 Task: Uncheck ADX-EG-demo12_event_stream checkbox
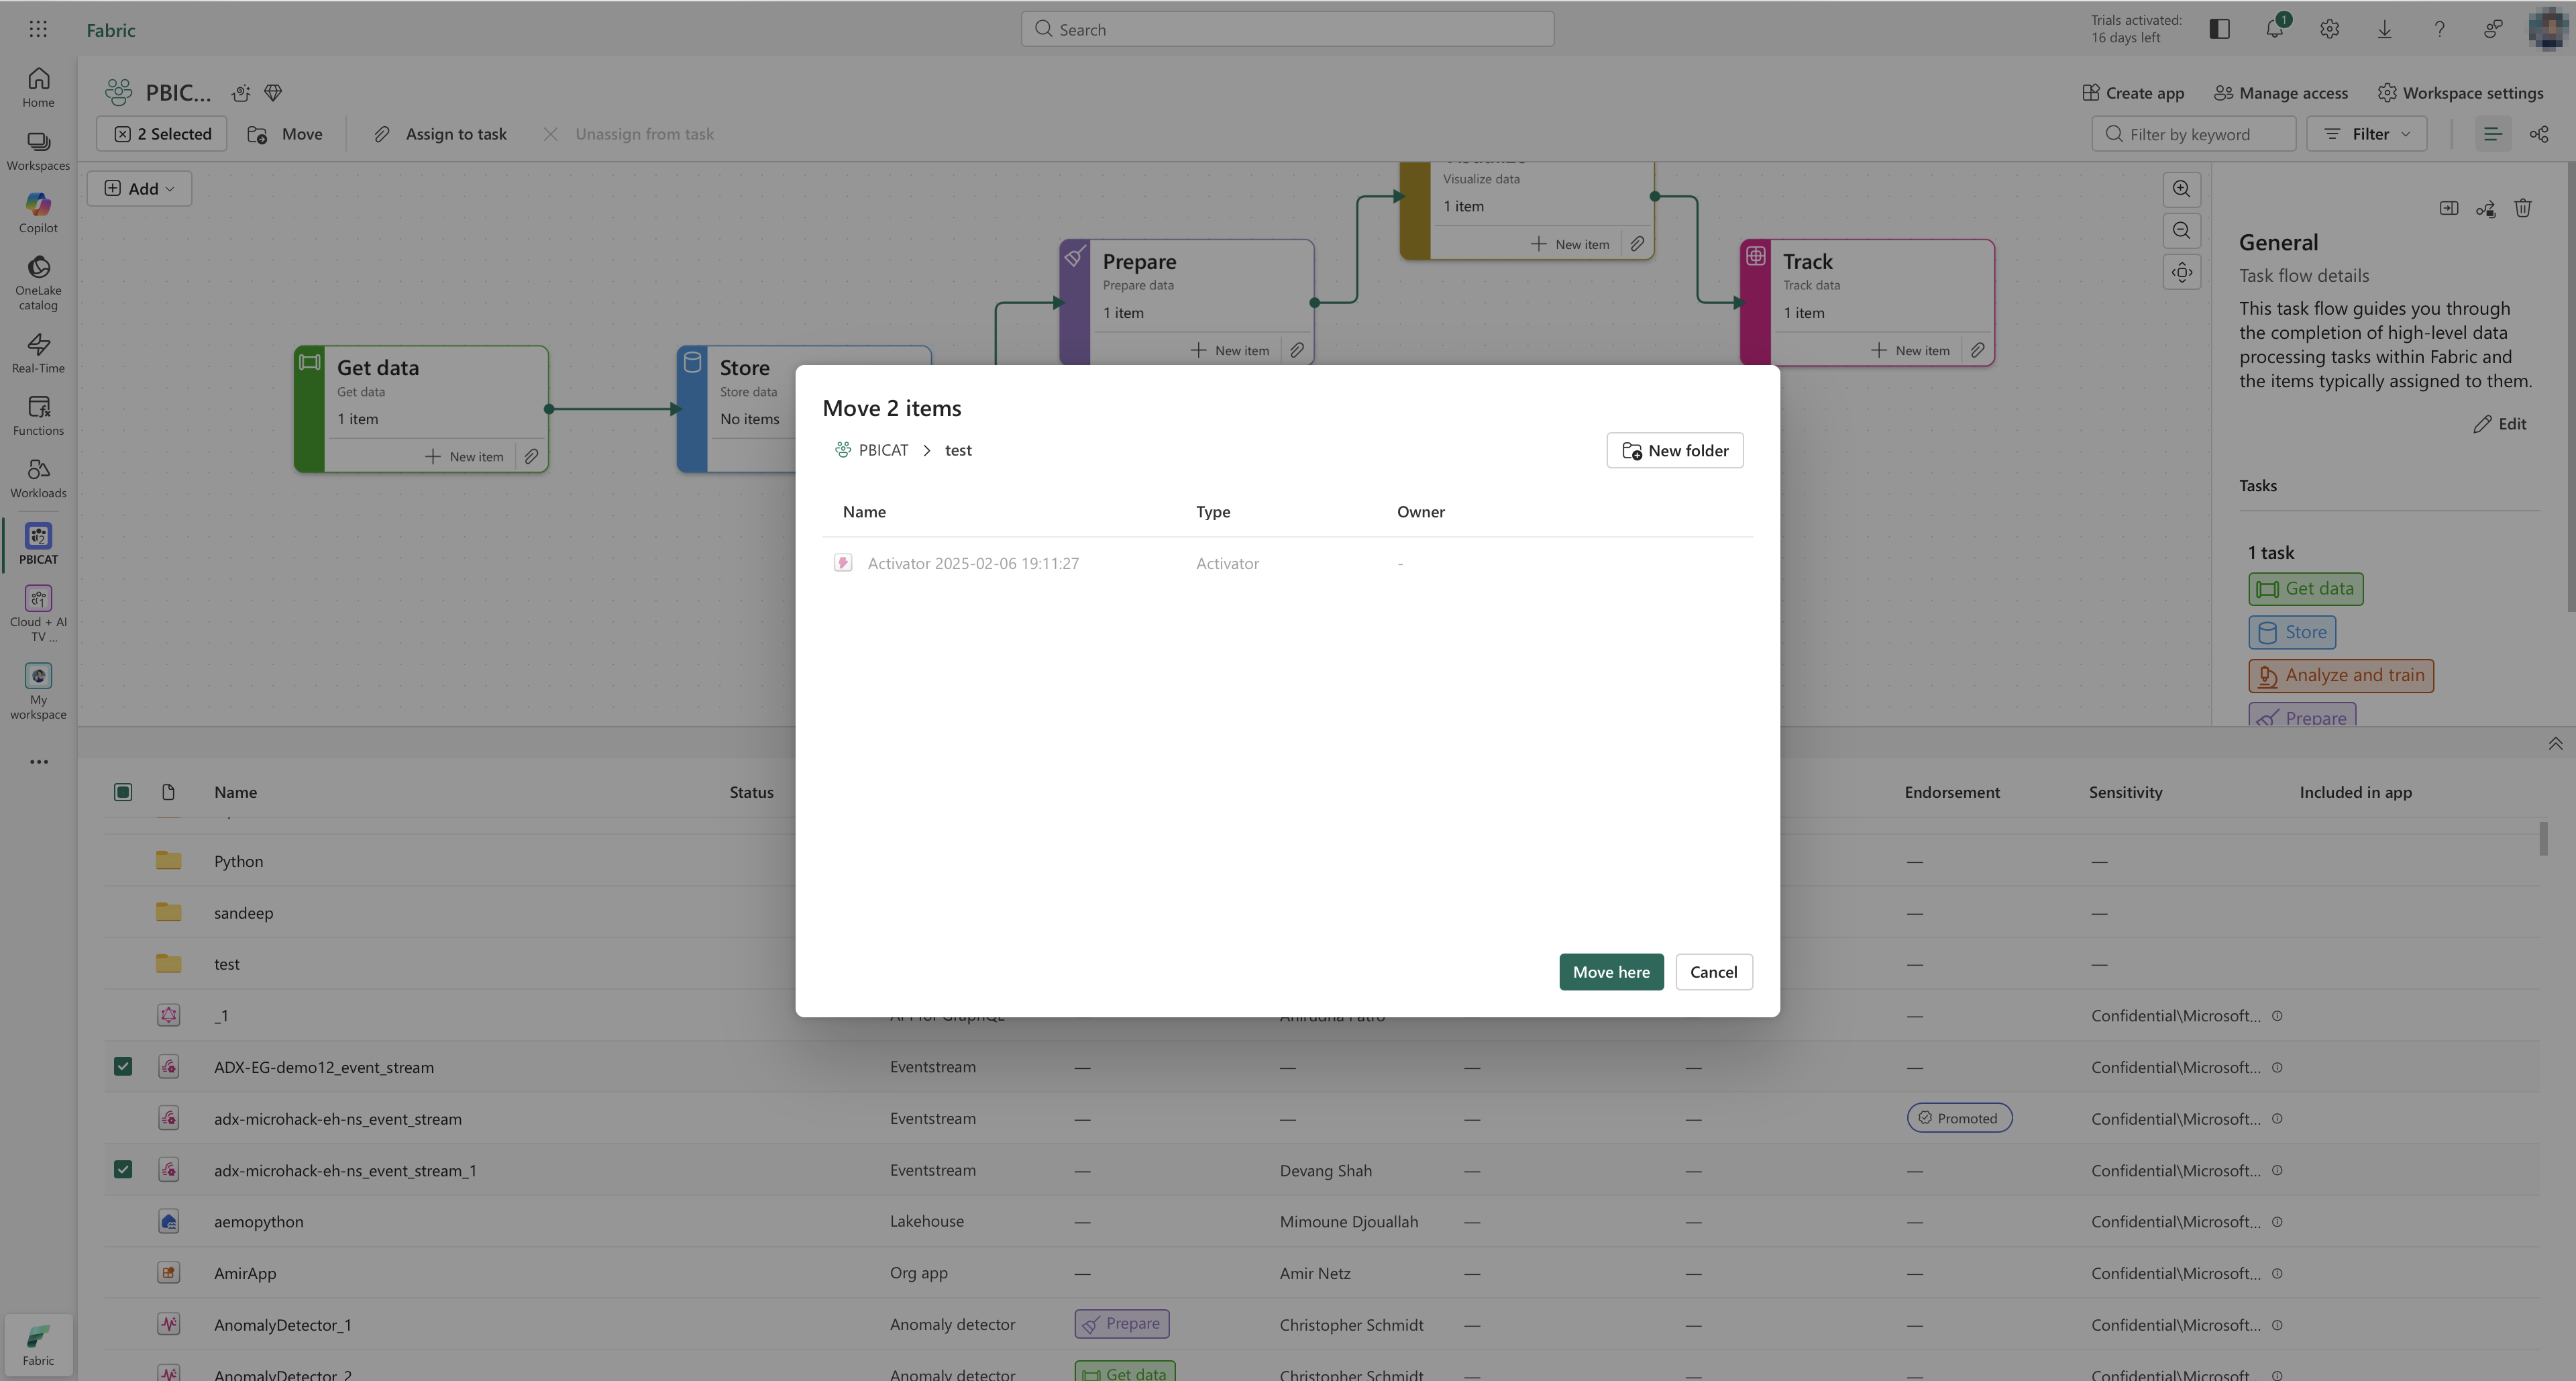click(123, 1067)
